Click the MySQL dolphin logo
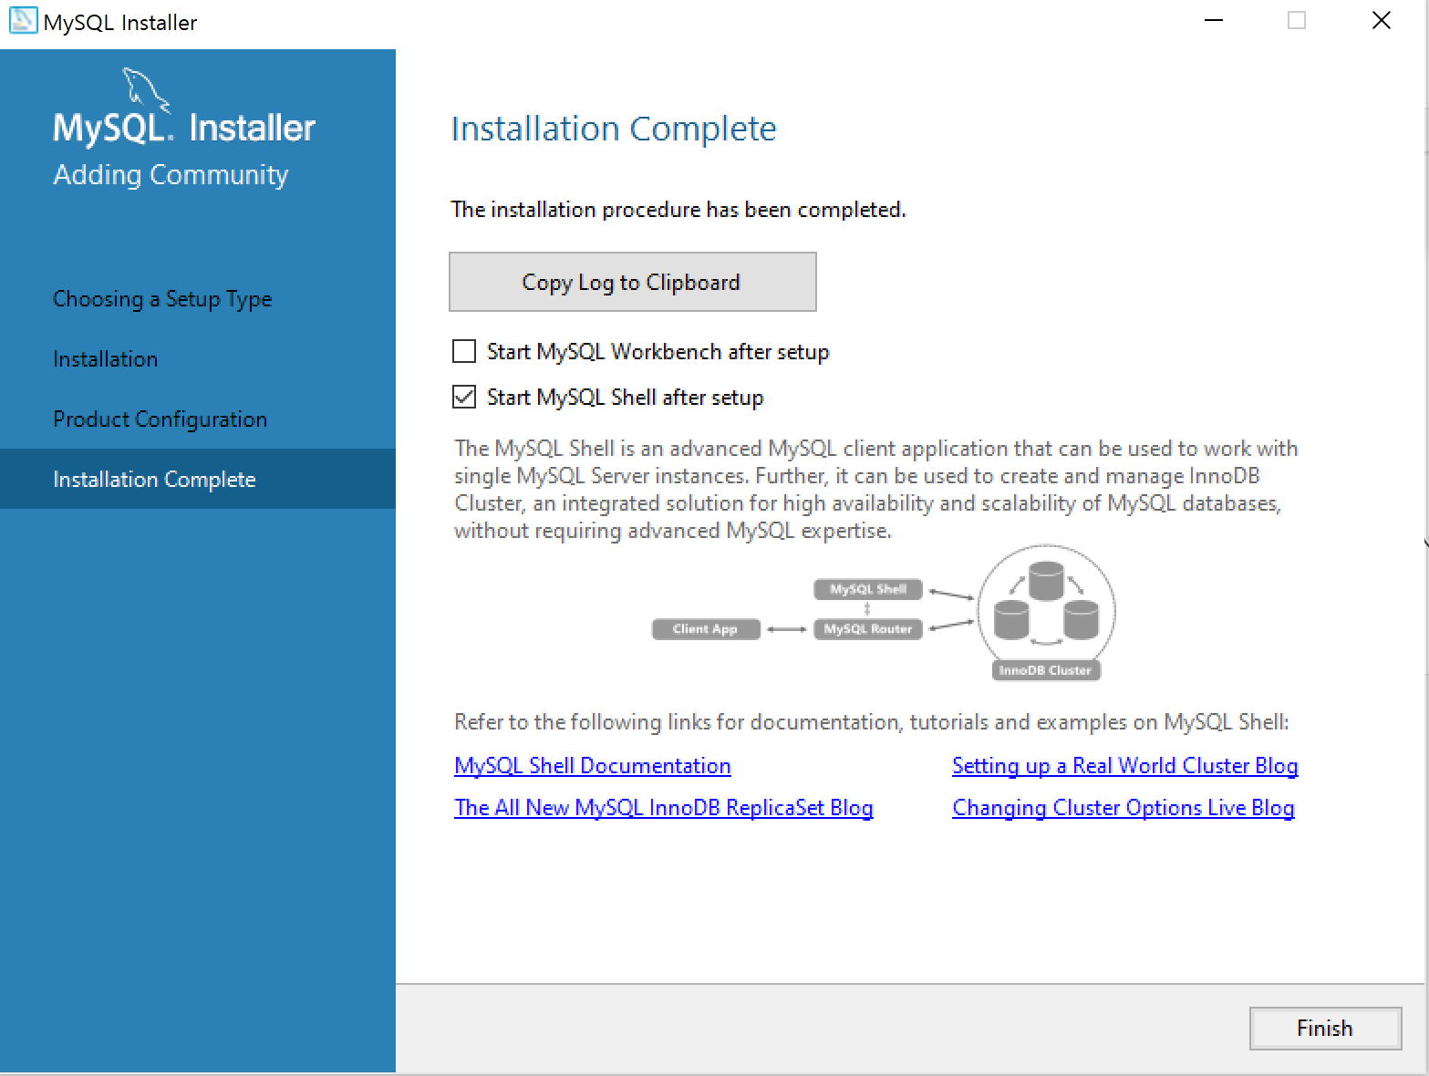 (x=146, y=89)
